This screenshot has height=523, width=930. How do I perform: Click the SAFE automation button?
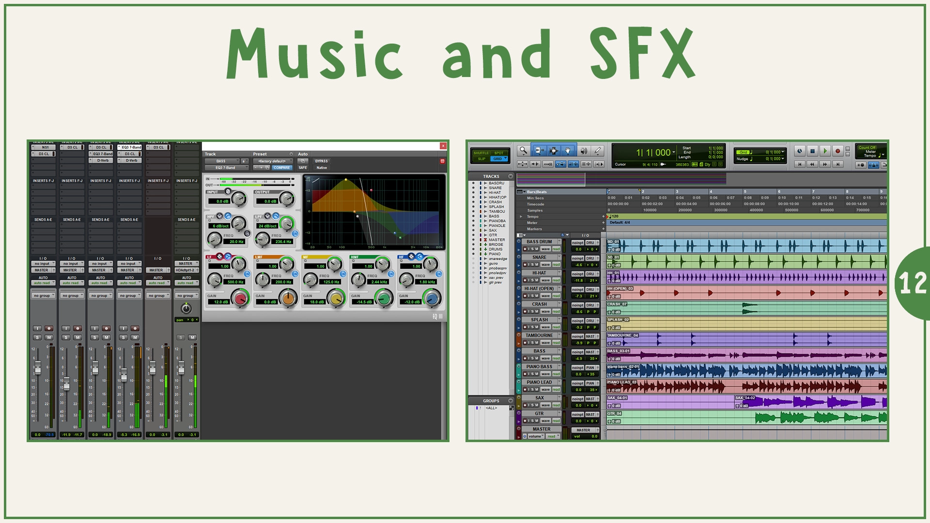point(303,168)
